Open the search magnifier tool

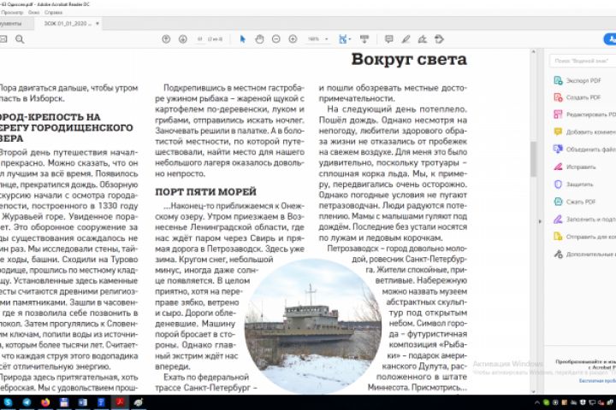point(20,39)
